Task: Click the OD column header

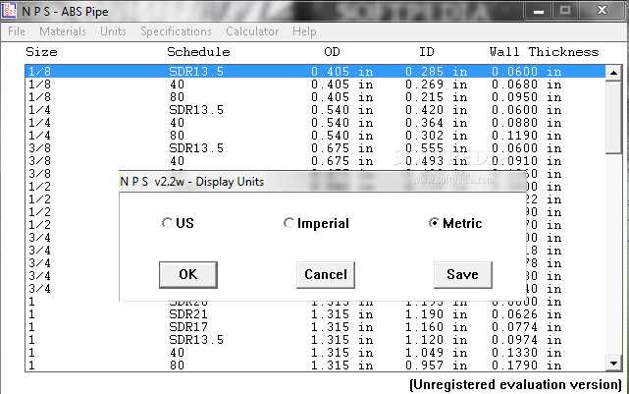Action: [x=332, y=52]
